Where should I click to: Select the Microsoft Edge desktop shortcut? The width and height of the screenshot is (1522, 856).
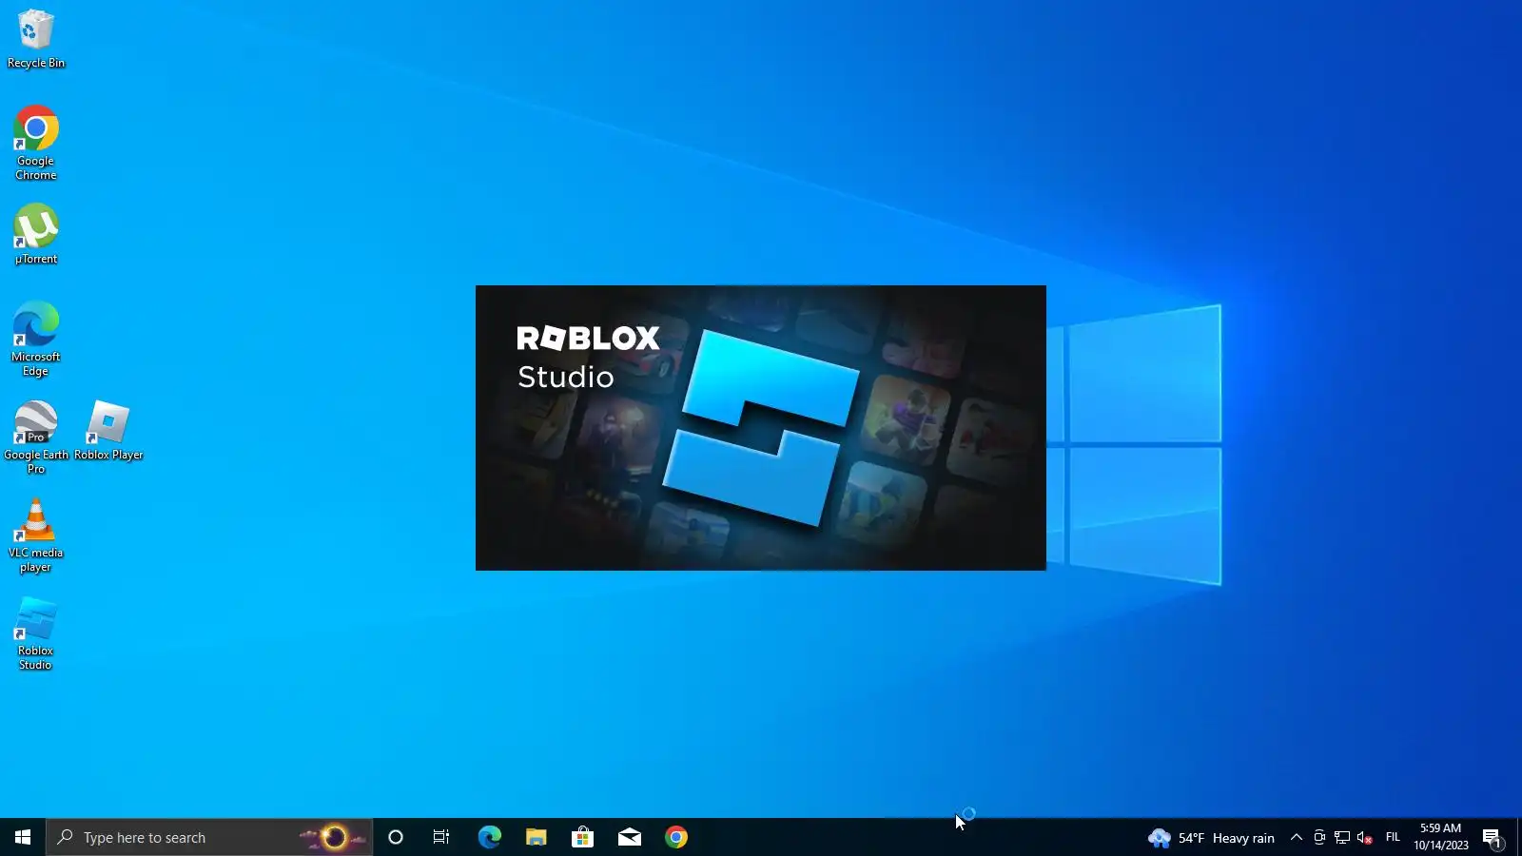click(x=36, y=339)
